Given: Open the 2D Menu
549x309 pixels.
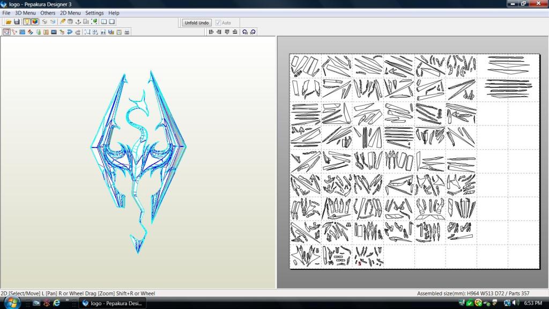Looking at the screenshot, I should [70, 13].
